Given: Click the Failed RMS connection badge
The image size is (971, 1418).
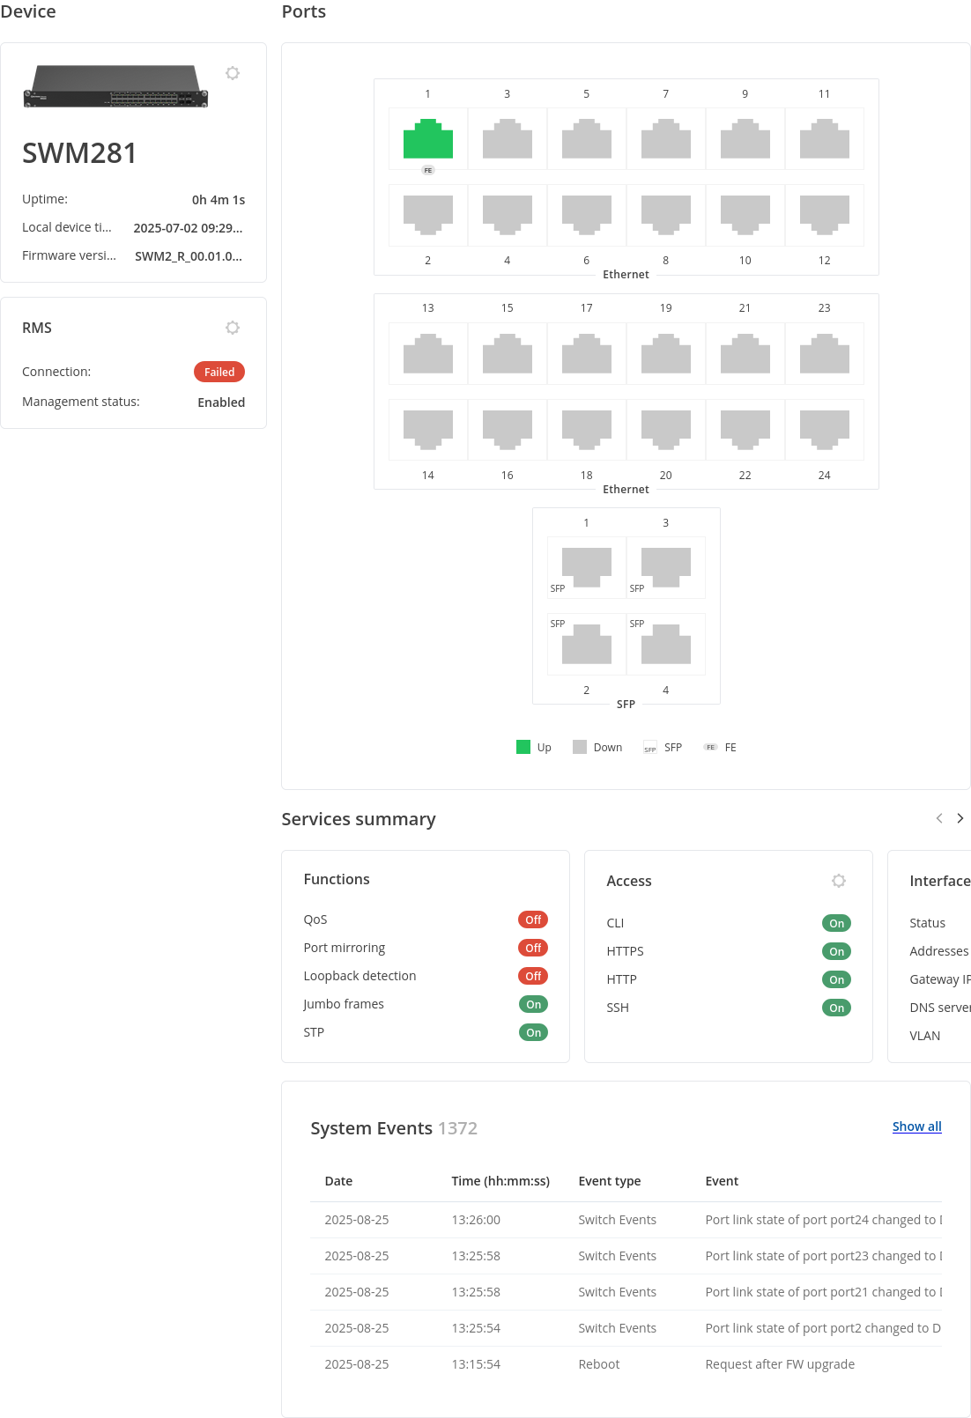Looking at the screenshot, I should (219, 372).
